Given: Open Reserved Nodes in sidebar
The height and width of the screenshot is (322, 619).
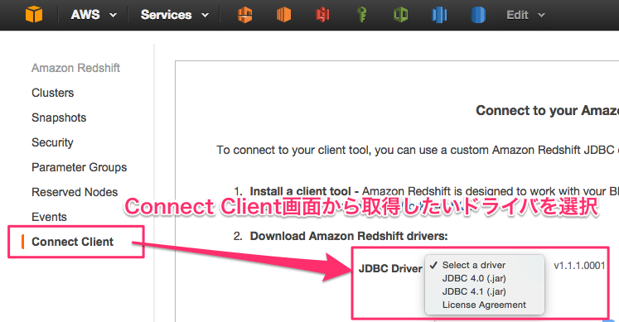Looking at the screenshot, I should point(75,192).
